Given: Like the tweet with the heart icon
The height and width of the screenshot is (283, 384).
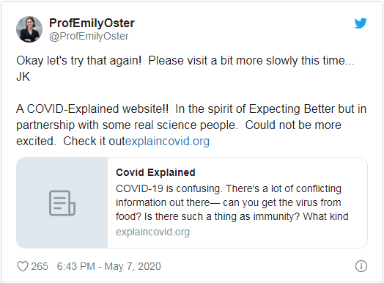Looking at the screenshot, I should click(x=23, y=266).
